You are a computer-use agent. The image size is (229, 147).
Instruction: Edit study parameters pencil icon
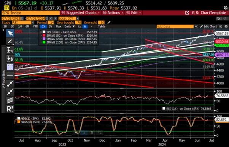point(109,22)
